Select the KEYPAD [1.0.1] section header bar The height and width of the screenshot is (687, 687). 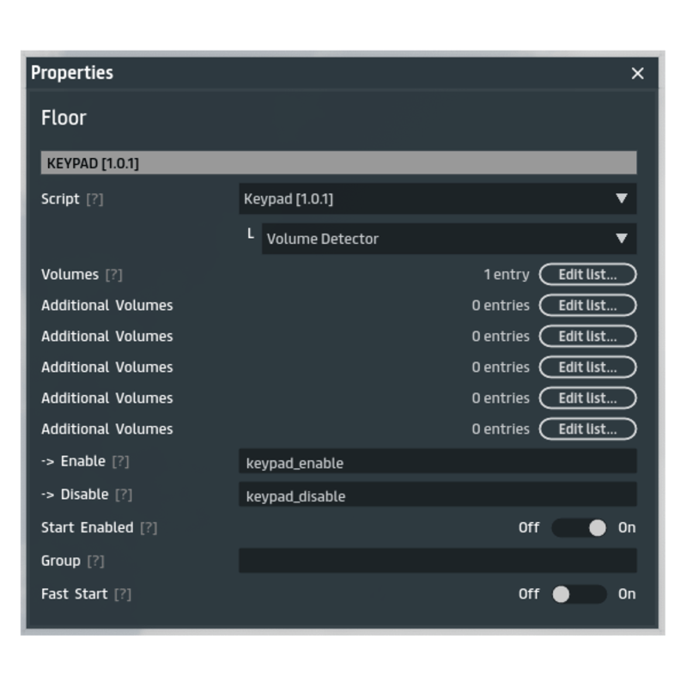338,163
